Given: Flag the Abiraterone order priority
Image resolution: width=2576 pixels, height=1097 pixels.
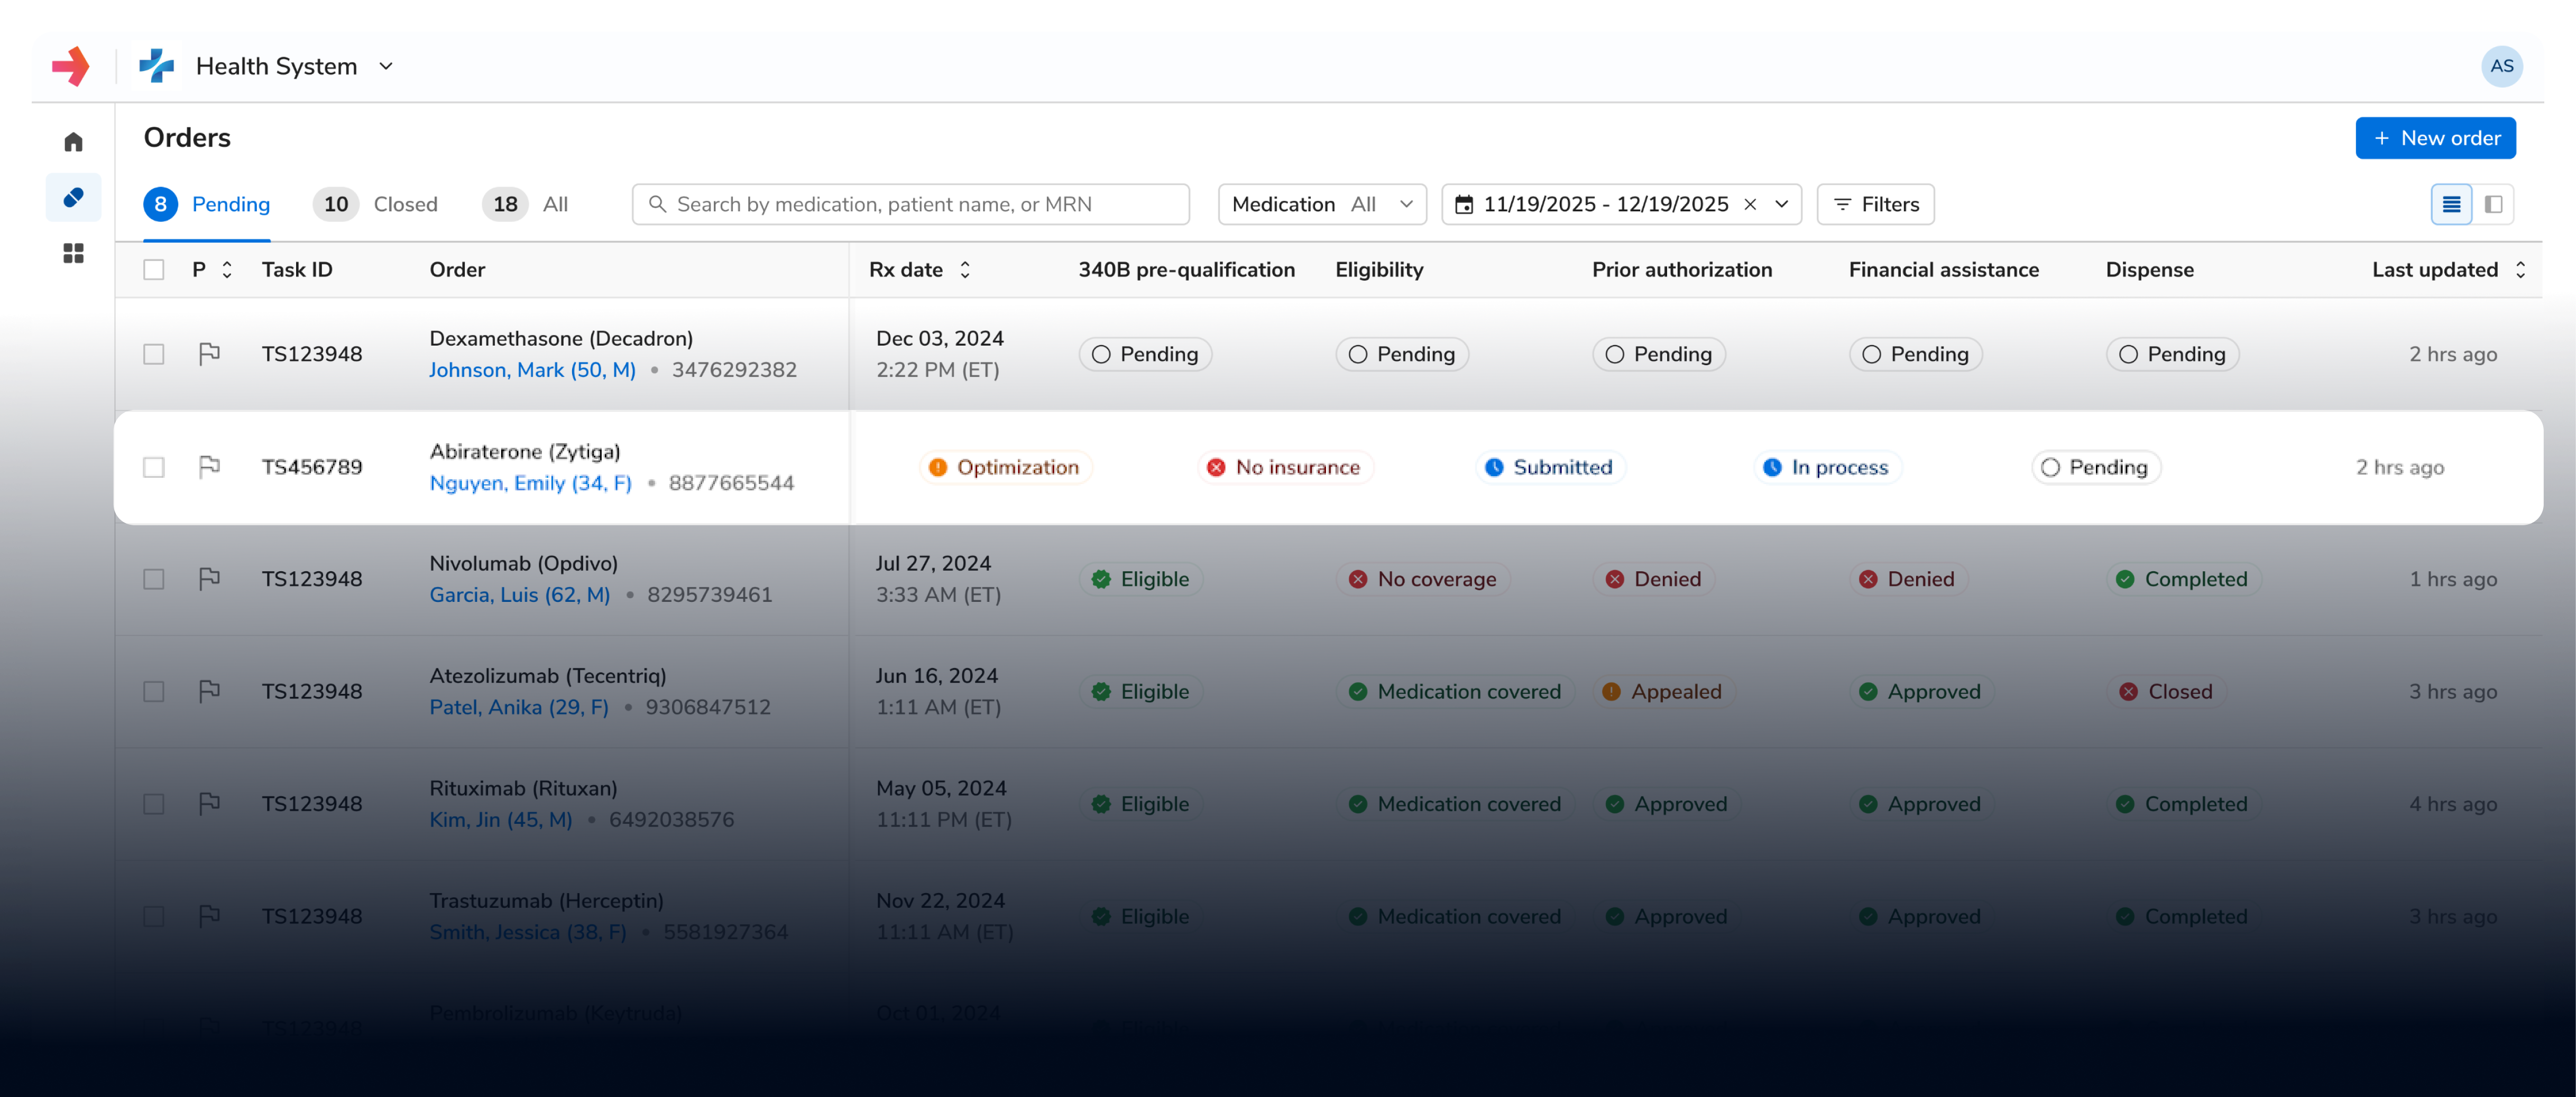Looking at the screenshot, I should pos(209,467).
